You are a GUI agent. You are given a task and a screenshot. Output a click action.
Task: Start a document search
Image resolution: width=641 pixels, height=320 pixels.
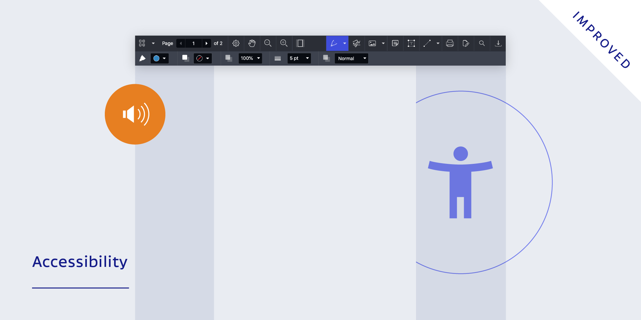(482, 43)
